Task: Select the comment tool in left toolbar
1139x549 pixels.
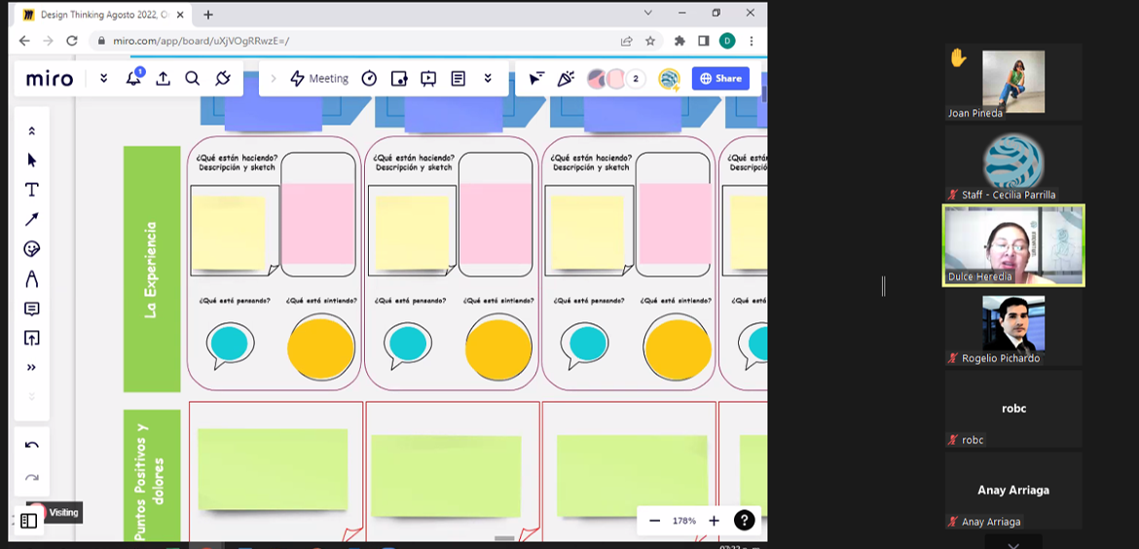Action: click(31, 309)
